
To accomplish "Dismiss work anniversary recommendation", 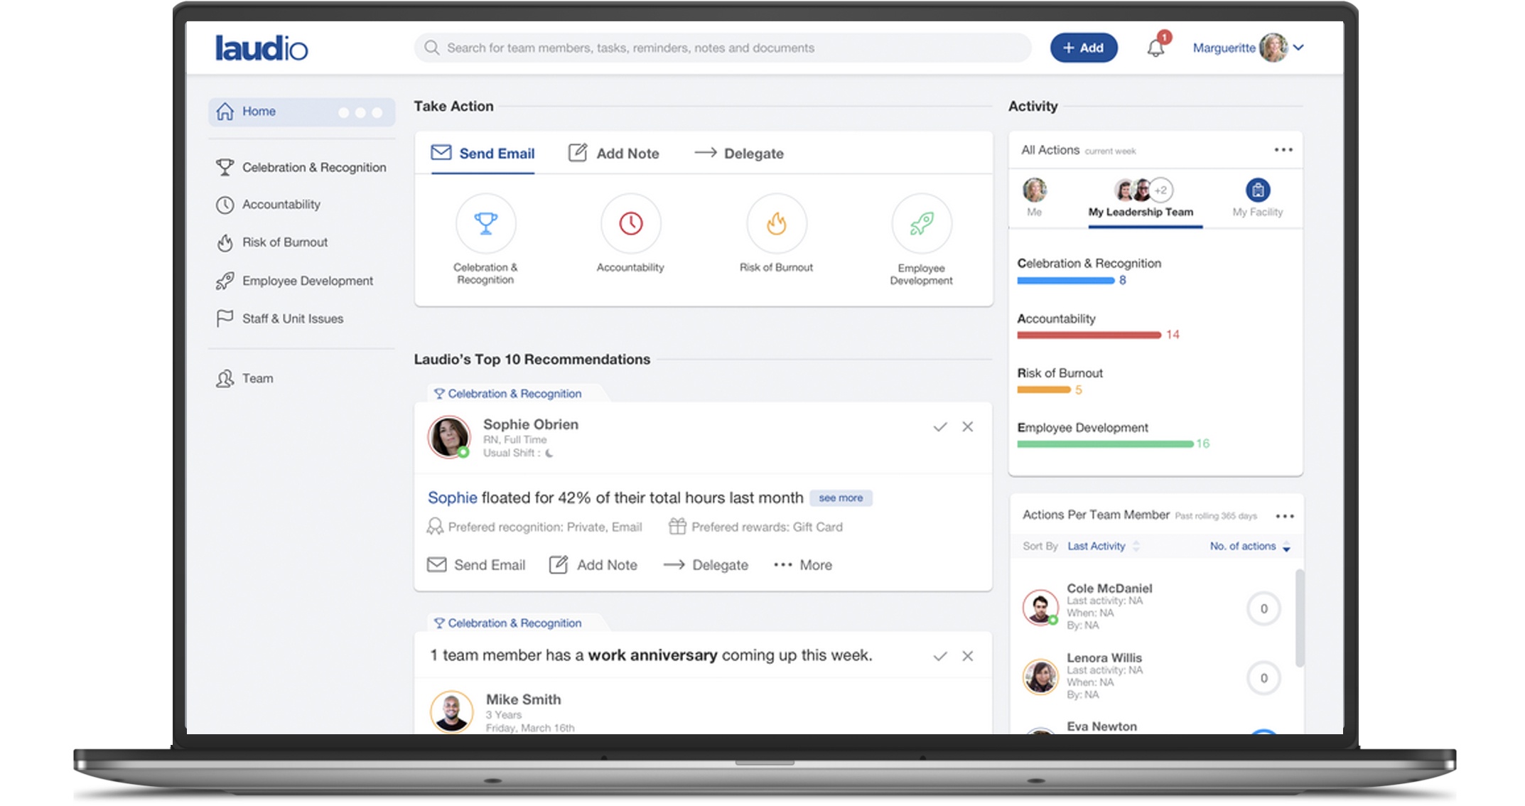I will click(x=968, y=656).
